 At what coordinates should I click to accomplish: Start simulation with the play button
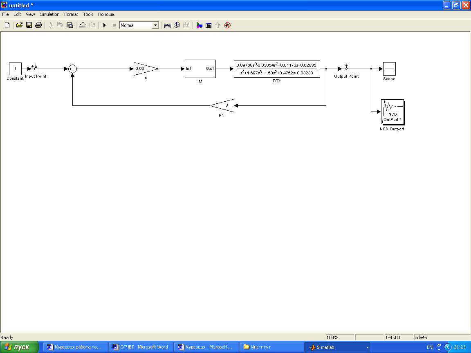pos(105,25)
